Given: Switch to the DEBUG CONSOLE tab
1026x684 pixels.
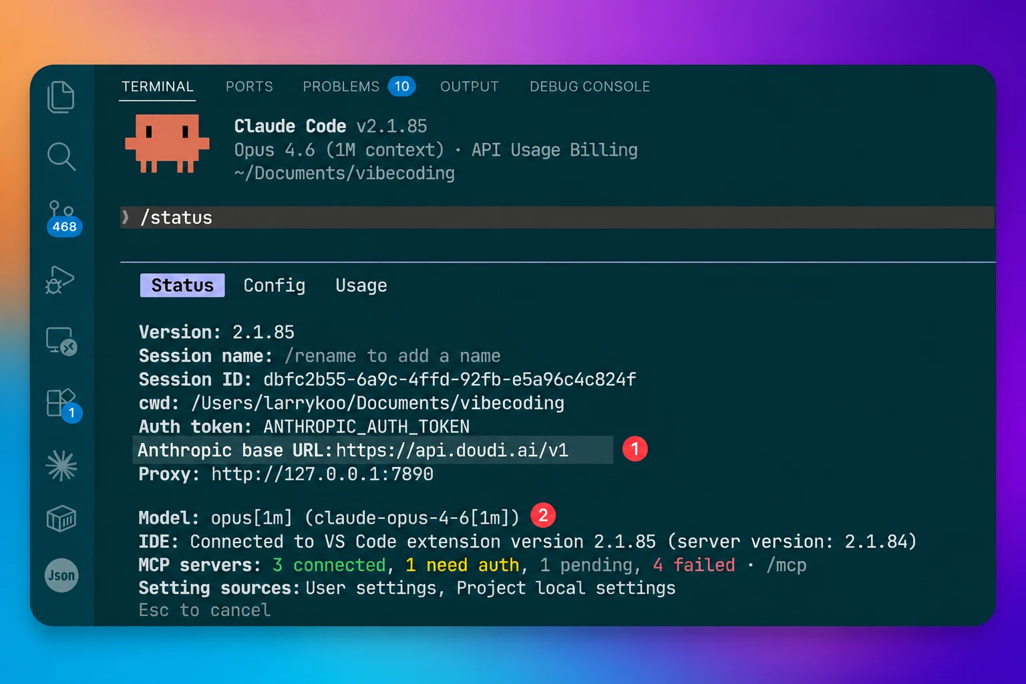Looking at the screenshot, I should [x=590, y=87].
